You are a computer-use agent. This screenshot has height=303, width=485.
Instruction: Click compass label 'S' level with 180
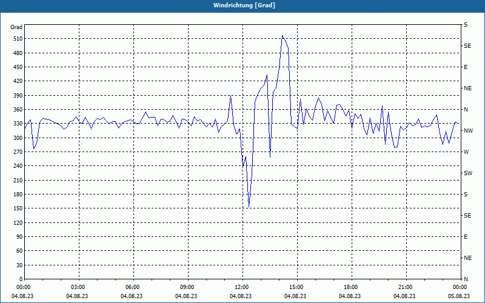(x=466, y=195)
